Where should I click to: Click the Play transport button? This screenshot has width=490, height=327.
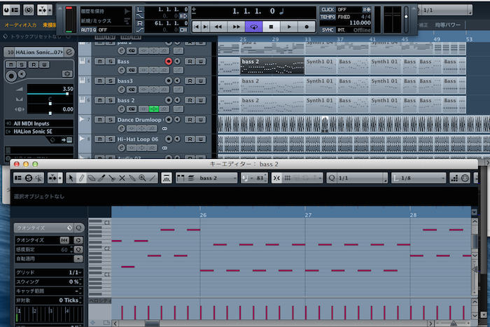[x=289, y=27]
